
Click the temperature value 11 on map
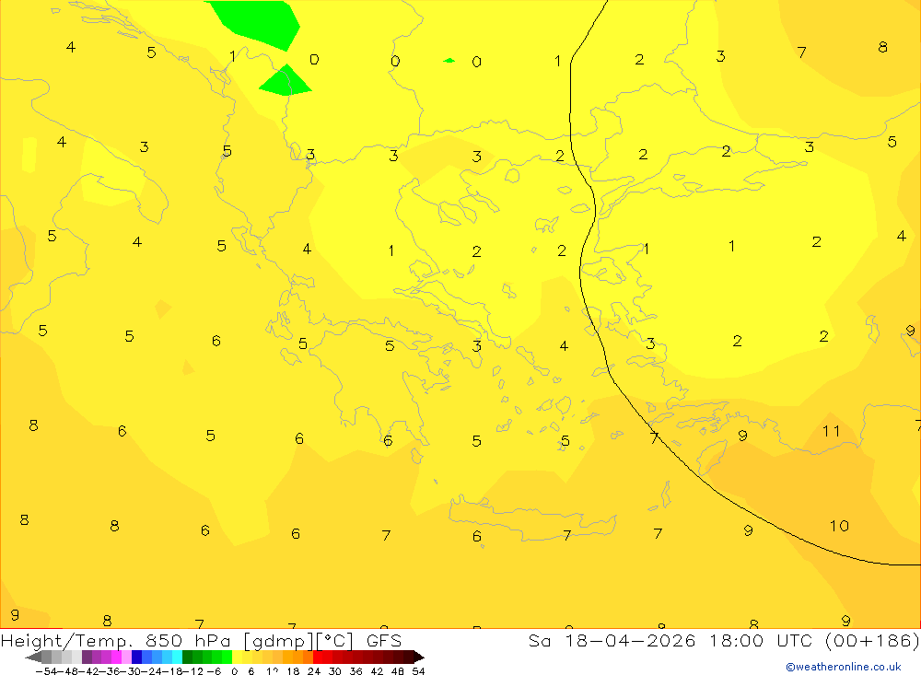click(831, 431)
